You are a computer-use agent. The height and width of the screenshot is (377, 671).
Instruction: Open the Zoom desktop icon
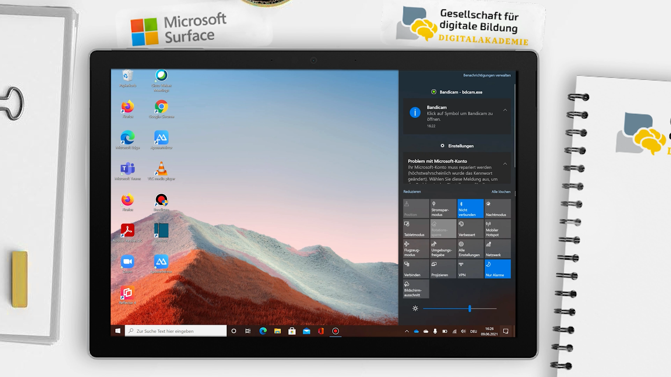[128, 264]
